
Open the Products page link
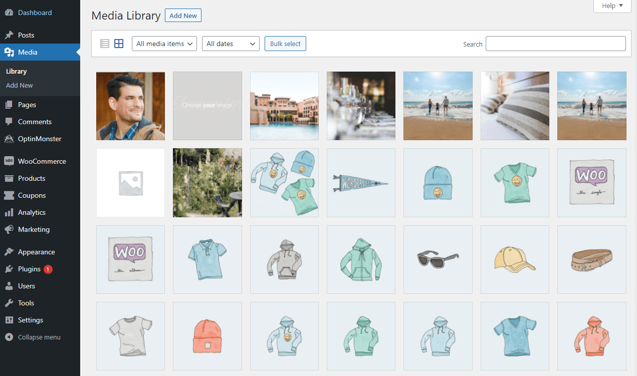click(x=31, y=178)
